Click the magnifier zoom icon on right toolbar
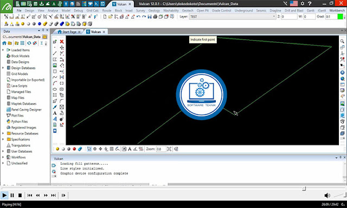 pyautogui.click(x=342, y=41)
